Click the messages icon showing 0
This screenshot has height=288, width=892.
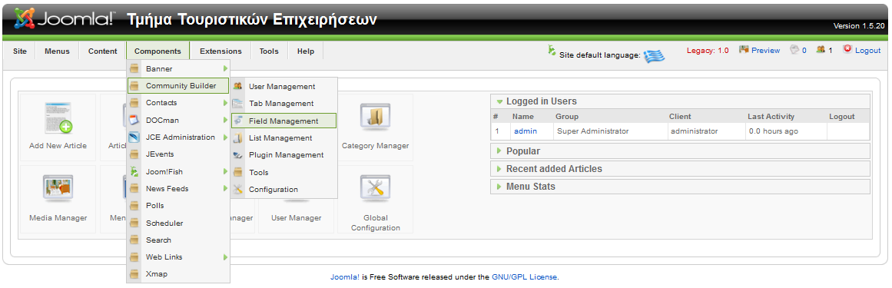coord(794,49)
